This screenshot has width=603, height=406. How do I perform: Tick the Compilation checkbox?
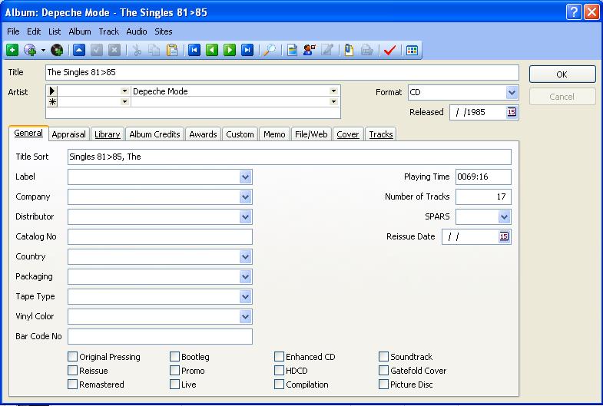pyautogui.click(x=279, y=384)
